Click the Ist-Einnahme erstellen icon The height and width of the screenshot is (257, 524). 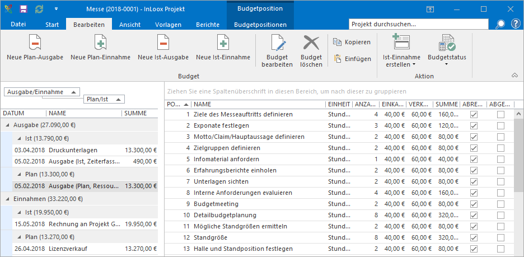(401, 42)
